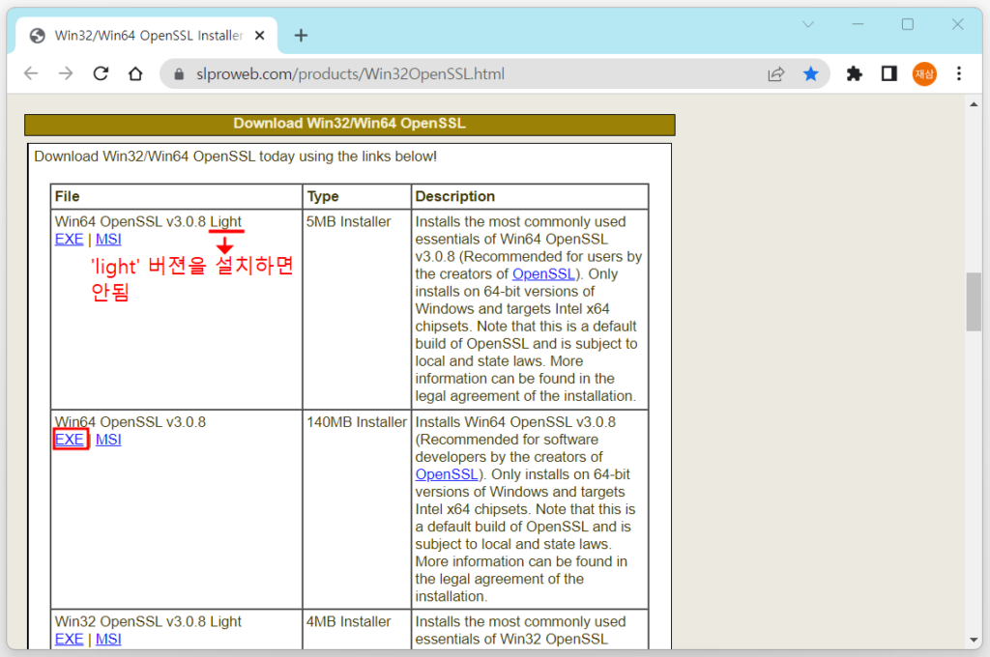Download Win64 OpenSSL v3.0.8 Light EXE
The height and width of the screenshot is (657, 990).
[x=69, y=240]
